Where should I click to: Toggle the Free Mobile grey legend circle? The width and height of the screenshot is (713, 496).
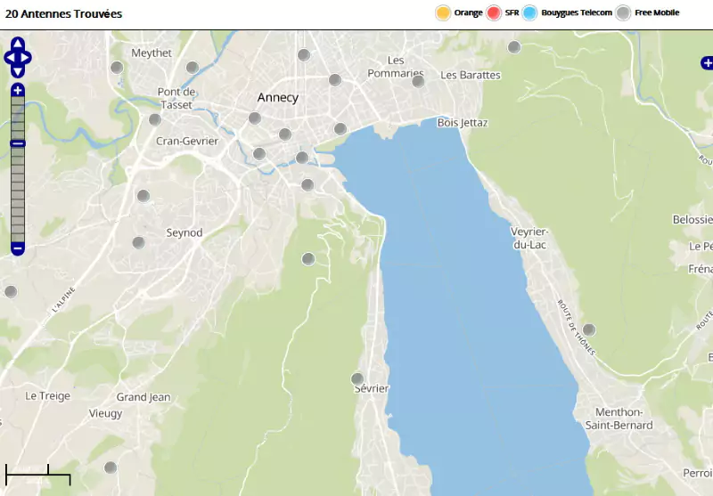tap(624, 12)
